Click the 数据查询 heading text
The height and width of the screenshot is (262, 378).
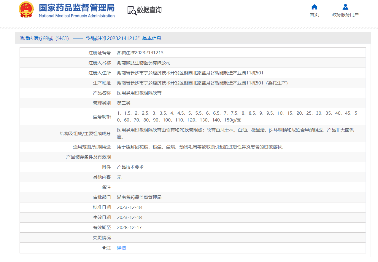[149, 10]
